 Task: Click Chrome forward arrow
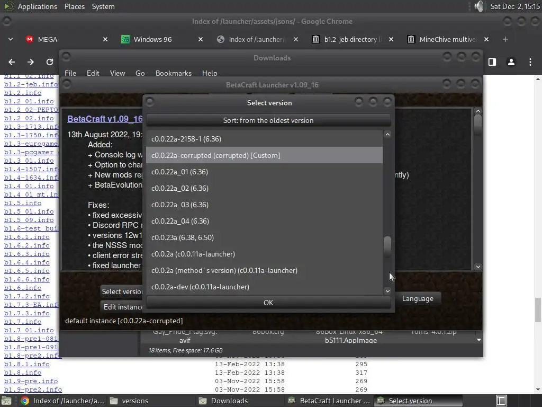pyautogui.click(x=31, y=62)
